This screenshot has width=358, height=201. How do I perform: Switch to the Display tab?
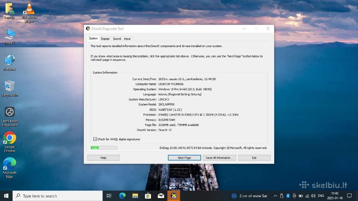pos(105,39)
